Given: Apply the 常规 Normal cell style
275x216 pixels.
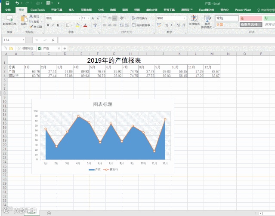Looking at the screenshot, I should tap(227, 18).
